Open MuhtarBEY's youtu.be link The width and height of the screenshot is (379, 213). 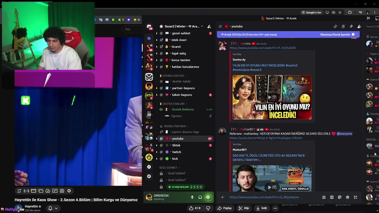[266, 138]
